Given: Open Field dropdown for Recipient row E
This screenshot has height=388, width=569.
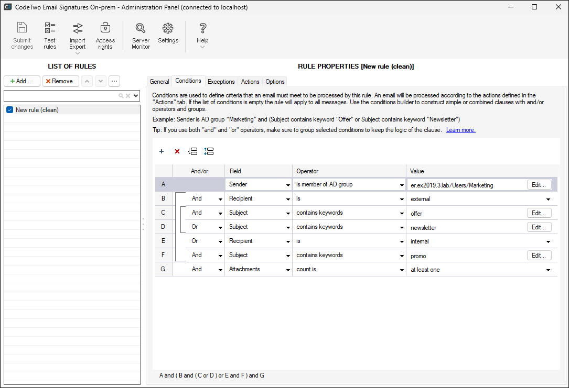Looking at the screenshot, I should [x=288, y=241].
